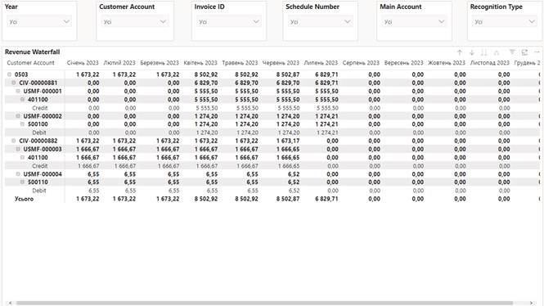The width and height of the screenshot is (544, 306).
Task: Select USMF-000002 value 1 274,21 for Липень
Action: [x=326, y=116]
